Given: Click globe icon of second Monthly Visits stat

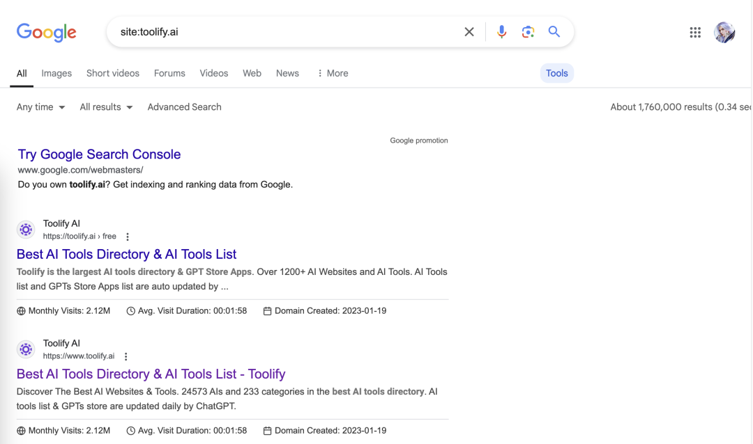Looking at the screenshot, I should click(21, 431).
